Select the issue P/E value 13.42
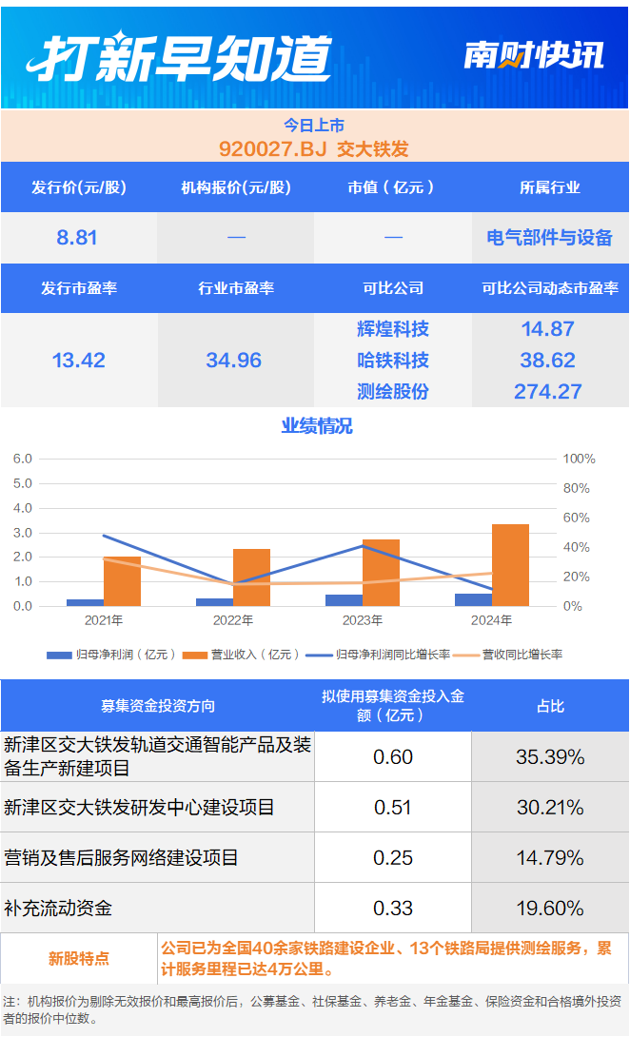630x1037 pixels. click(79, 361)
